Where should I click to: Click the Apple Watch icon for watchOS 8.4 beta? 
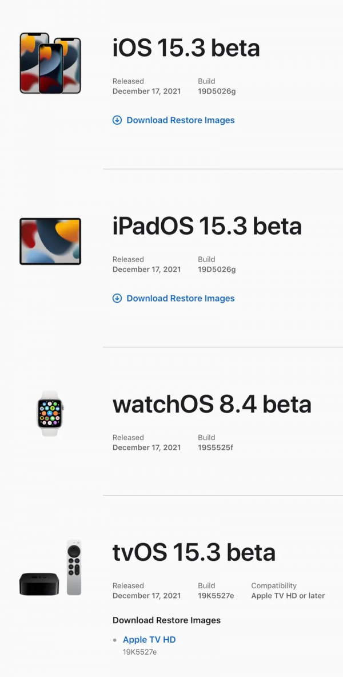[x=50, y=413]
